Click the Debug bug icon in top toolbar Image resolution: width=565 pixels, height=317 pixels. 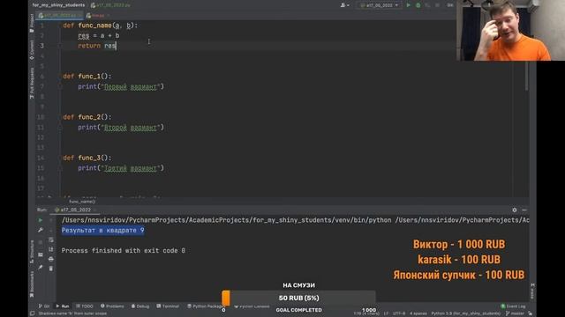tap(418, 5)
